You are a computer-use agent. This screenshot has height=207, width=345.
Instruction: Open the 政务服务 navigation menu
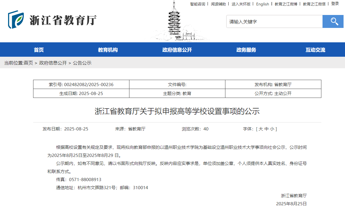click(x=246, y=50)
